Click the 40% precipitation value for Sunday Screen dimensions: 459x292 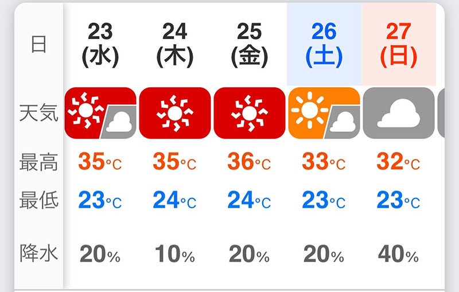(x=398, y=254)
